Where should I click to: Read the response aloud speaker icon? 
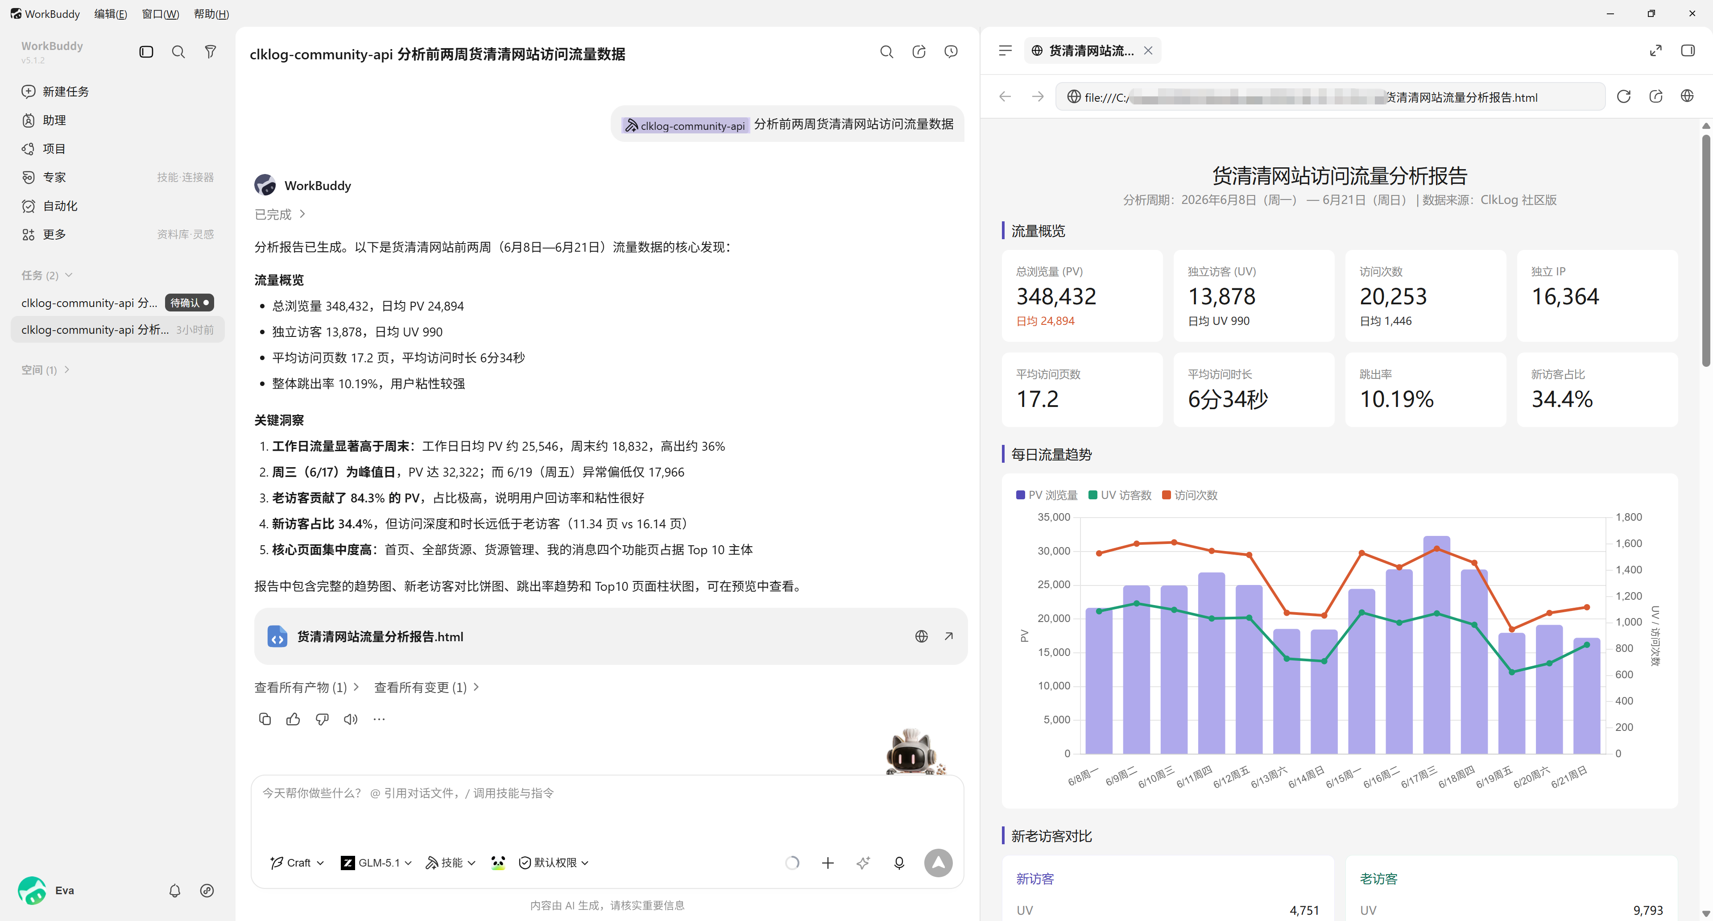[351, 719]
